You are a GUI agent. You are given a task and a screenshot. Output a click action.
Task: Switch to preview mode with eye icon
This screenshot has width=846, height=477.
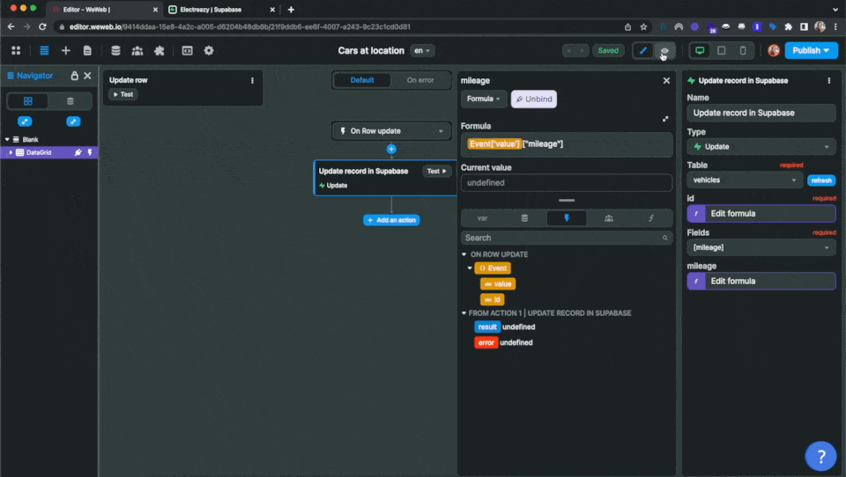coord(665,51)
